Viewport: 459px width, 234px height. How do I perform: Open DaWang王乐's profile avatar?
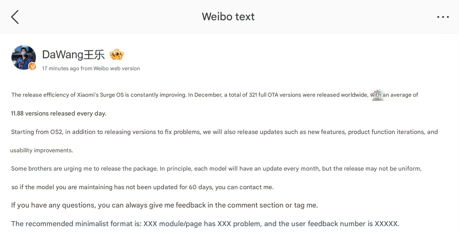tap(24, 57)
